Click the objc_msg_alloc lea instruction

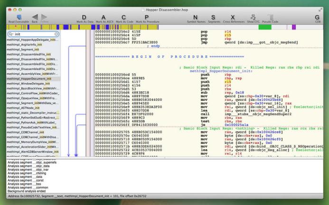[208, 150]
